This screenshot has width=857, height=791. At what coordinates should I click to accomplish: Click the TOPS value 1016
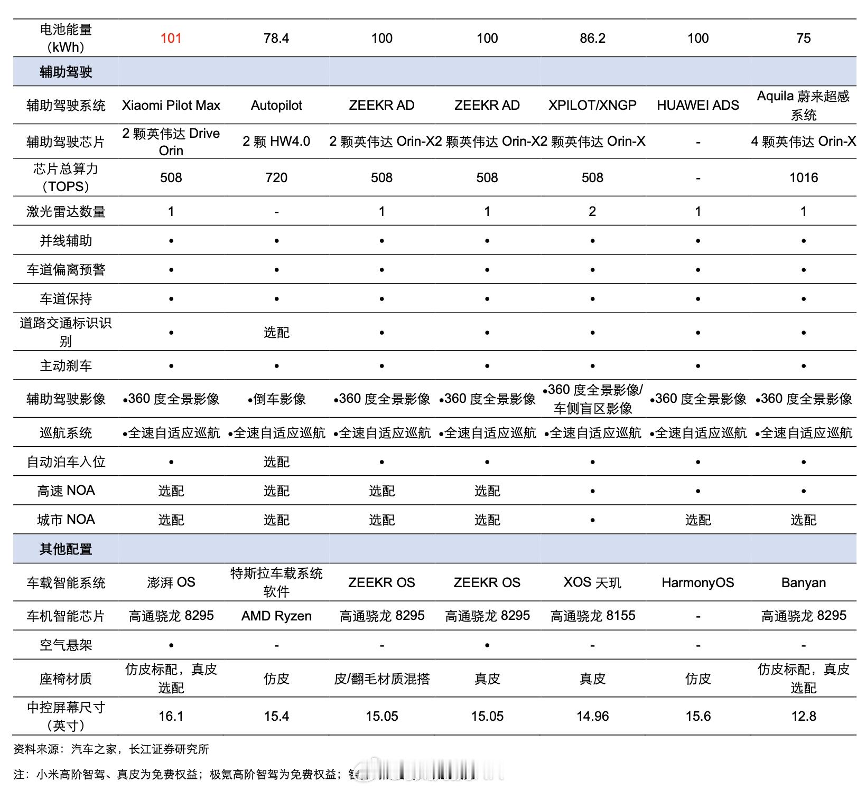point(803,177)
